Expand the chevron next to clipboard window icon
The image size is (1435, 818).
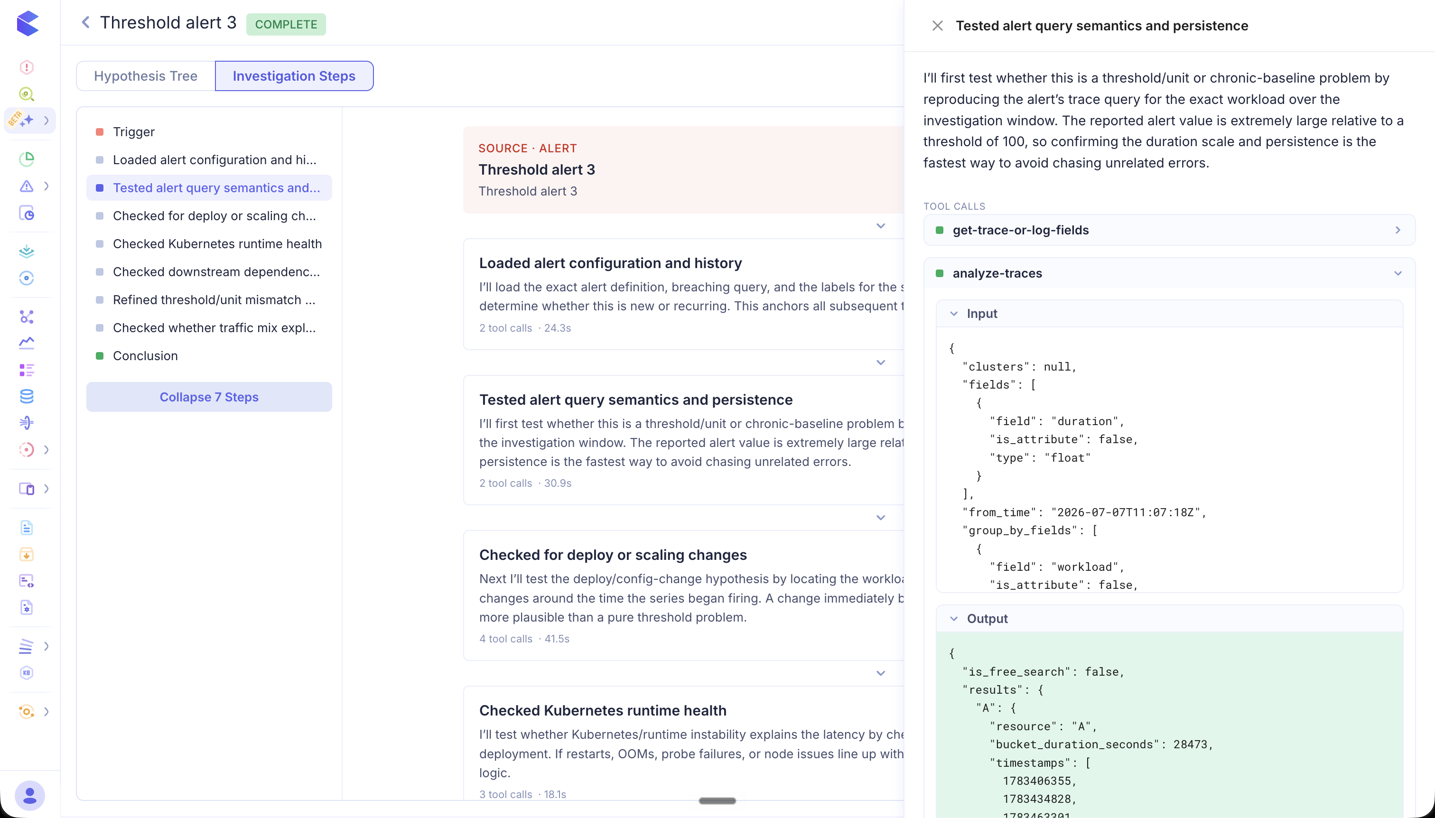[x=47, y=489]
